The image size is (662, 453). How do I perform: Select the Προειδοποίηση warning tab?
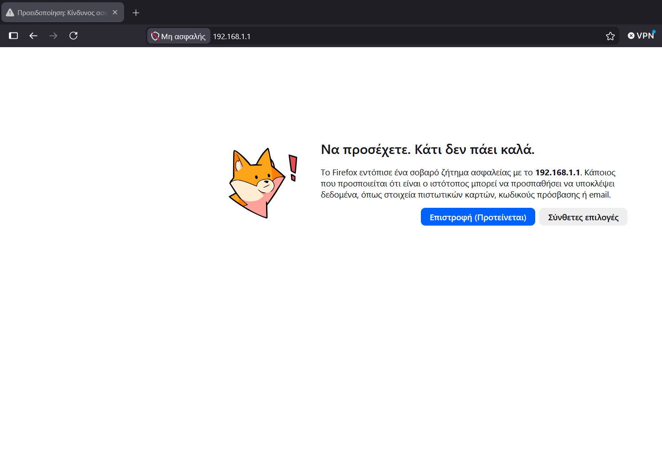point(63,12)
